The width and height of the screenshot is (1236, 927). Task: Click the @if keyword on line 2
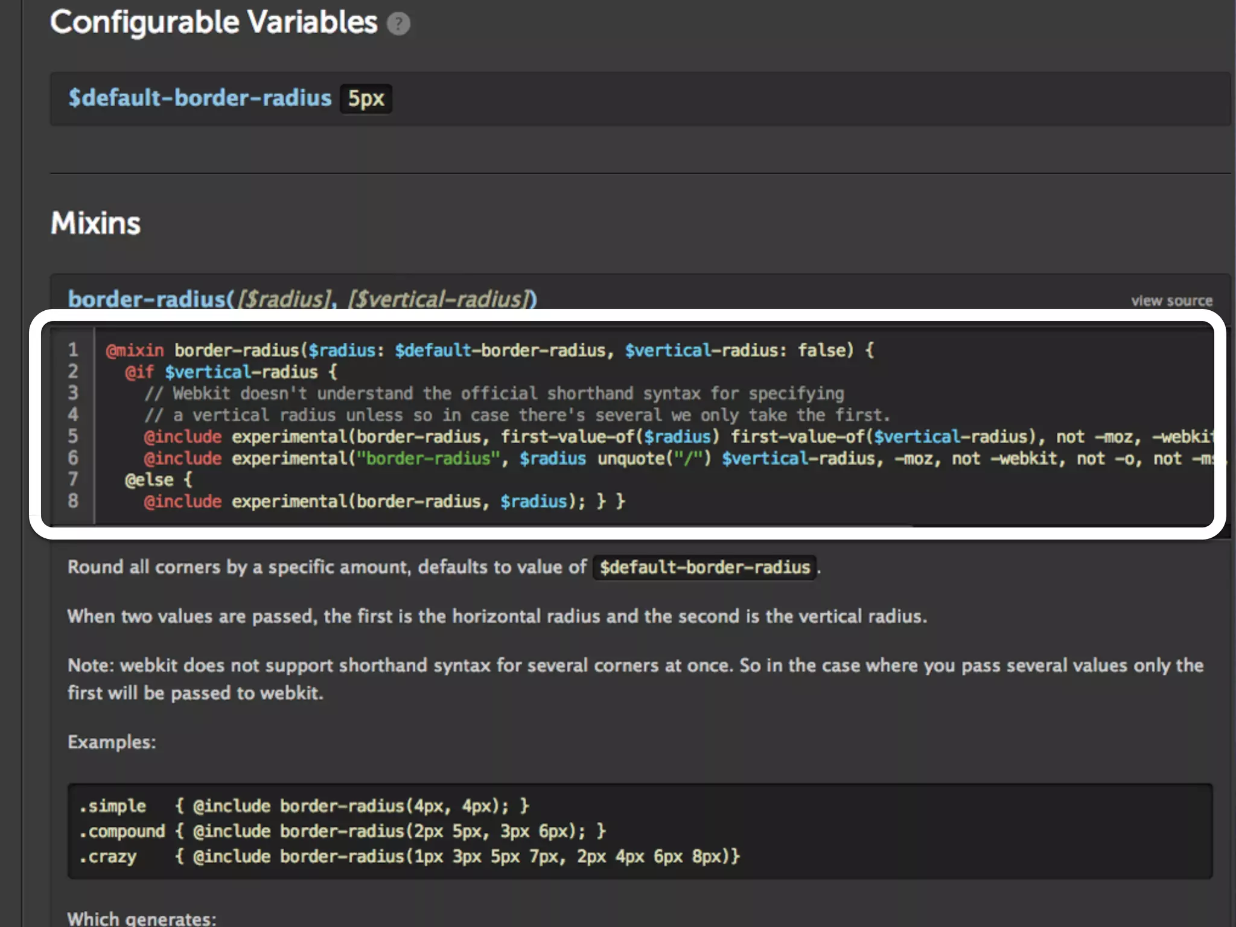point(139,372)
